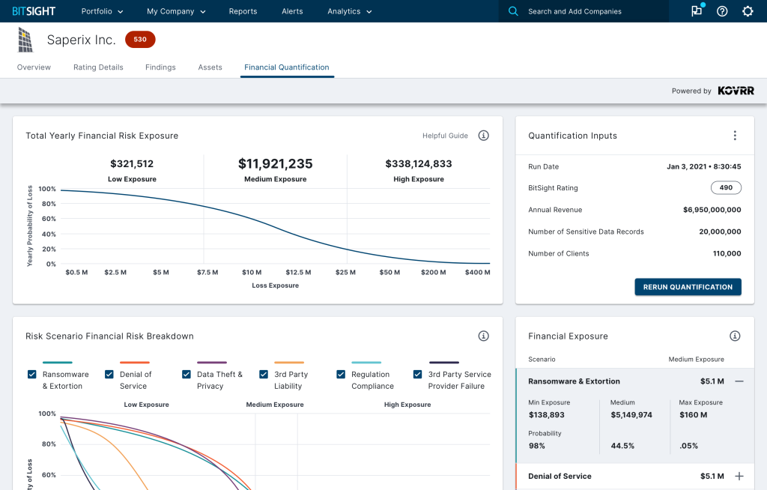Toggle the Denial of Service checkbox
The image size is (767, 490).
[x=109, y=375]
